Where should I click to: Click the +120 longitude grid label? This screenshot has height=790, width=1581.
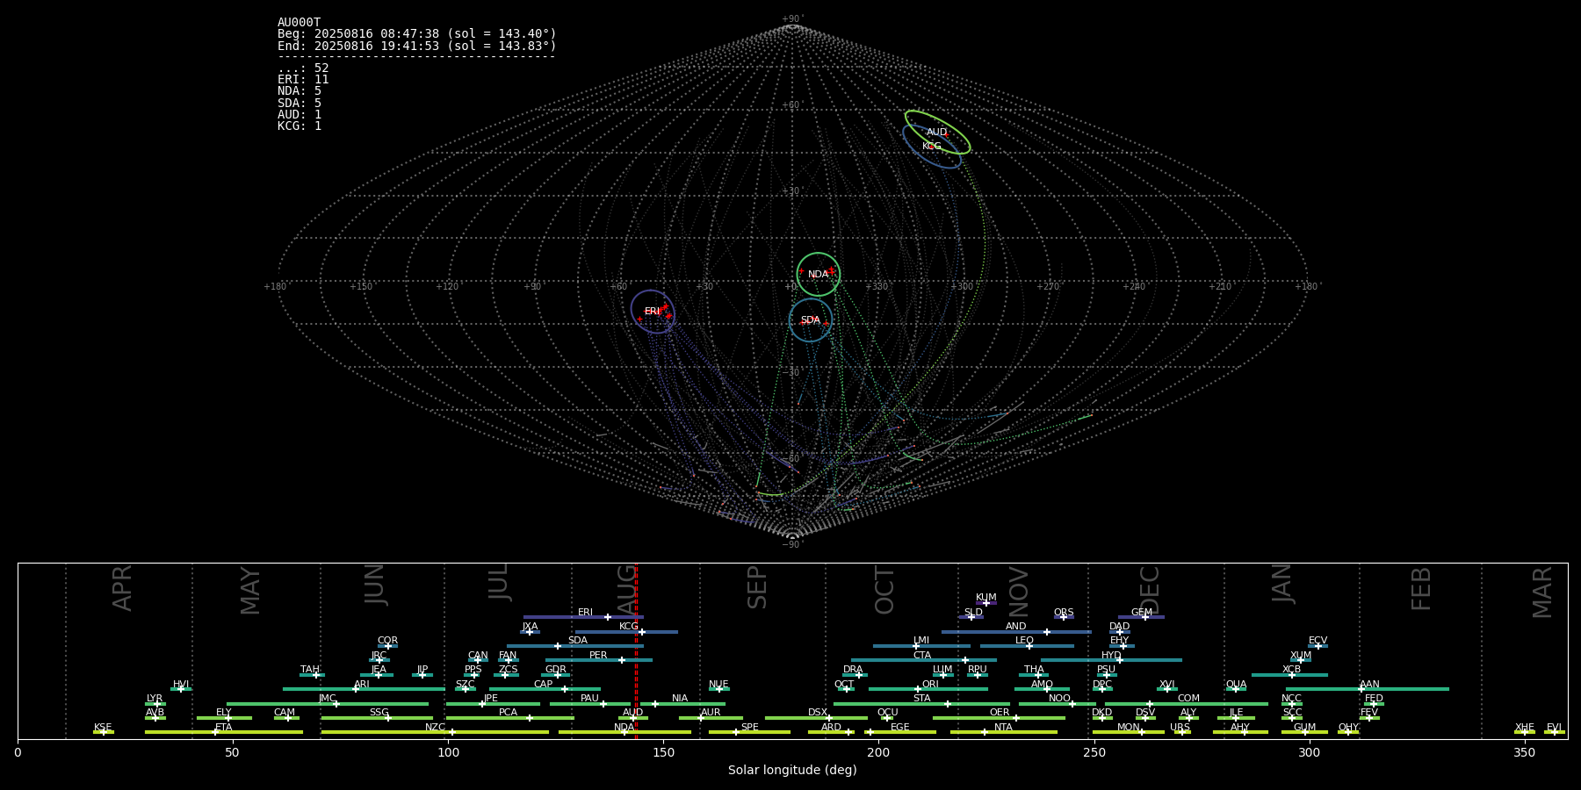point(447,287)
